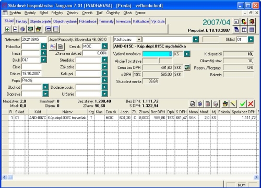Open the Cenník menu
Image resolution: width=261 pixels, height=188 pixels.
click(87, 13)
